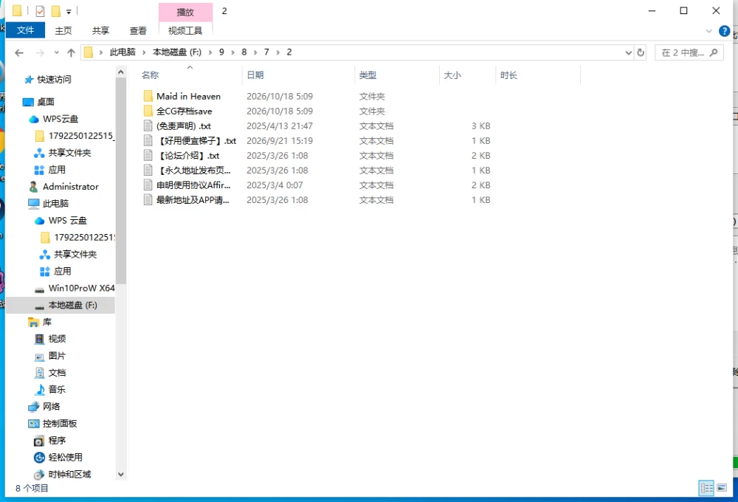738x502 pixels.
Task: Open the Maid in Heaven folder icon
Action: [148, 96]
